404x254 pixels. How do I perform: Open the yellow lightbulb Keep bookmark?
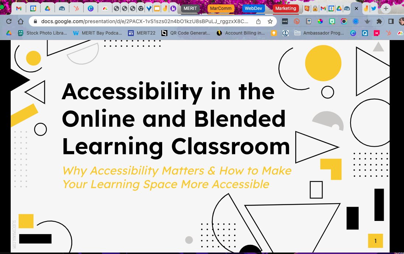274,33
